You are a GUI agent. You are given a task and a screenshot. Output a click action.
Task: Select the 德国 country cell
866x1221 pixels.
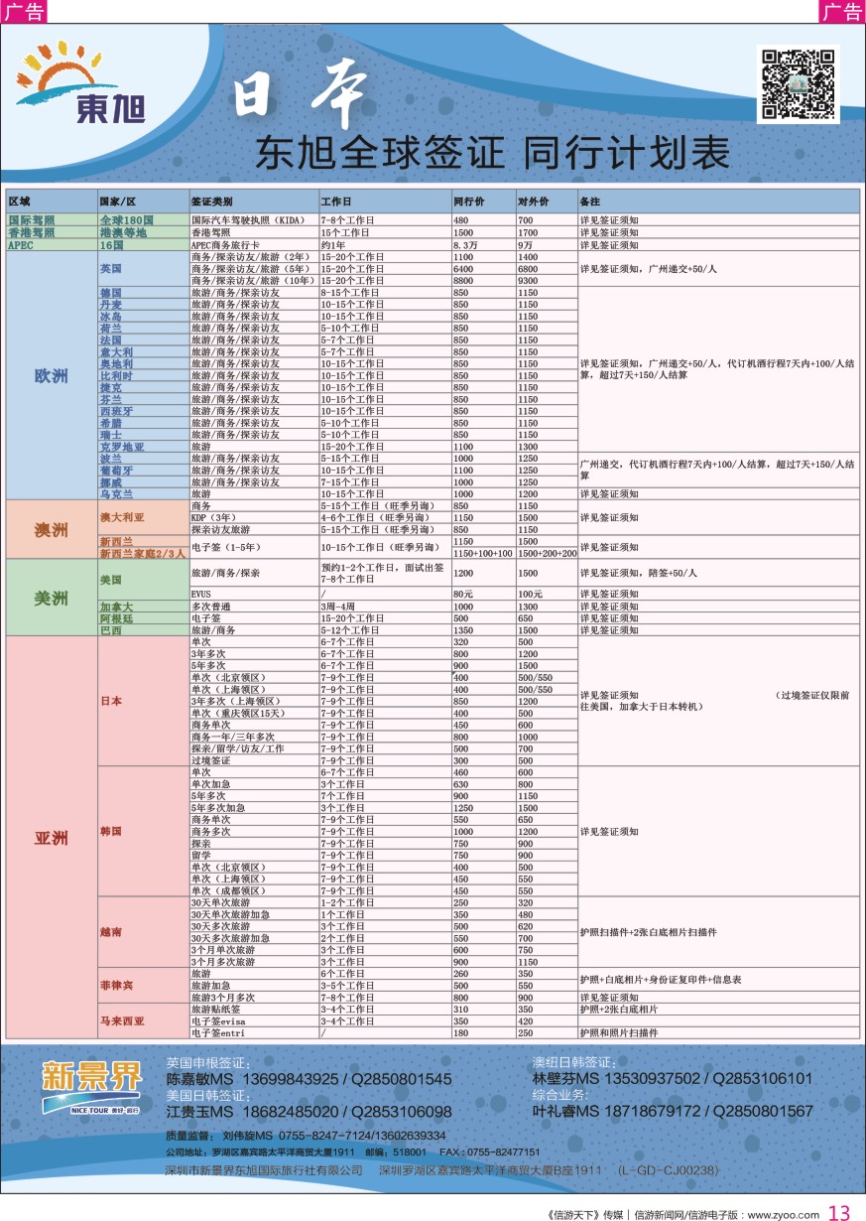[143, 293]
